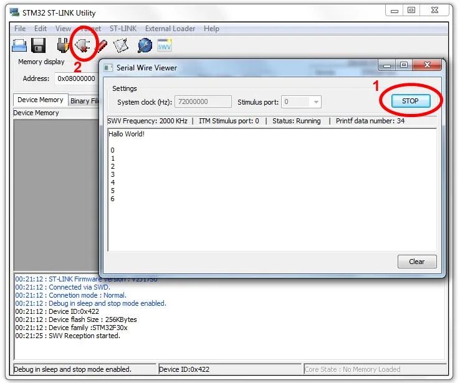Click the Program and verify icon

[x=121, y=45]
